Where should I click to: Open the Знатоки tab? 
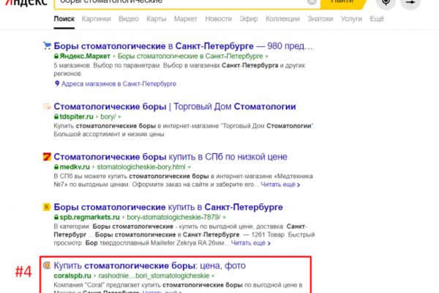point(320,19)
